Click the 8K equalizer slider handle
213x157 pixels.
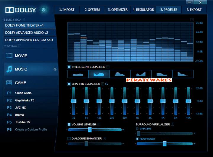(176, 101)
